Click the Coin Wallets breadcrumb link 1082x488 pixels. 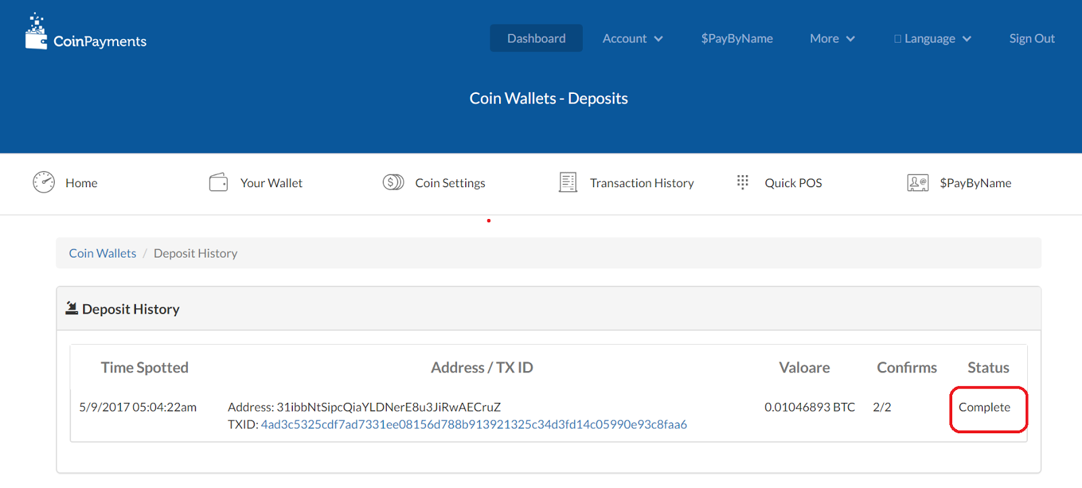pyautogui.click(x=103, y=253)
